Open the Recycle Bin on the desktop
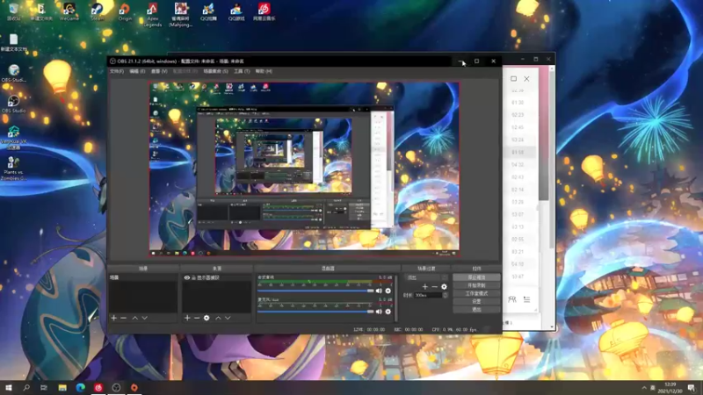The image size is (703, 395). click(13, 11)
